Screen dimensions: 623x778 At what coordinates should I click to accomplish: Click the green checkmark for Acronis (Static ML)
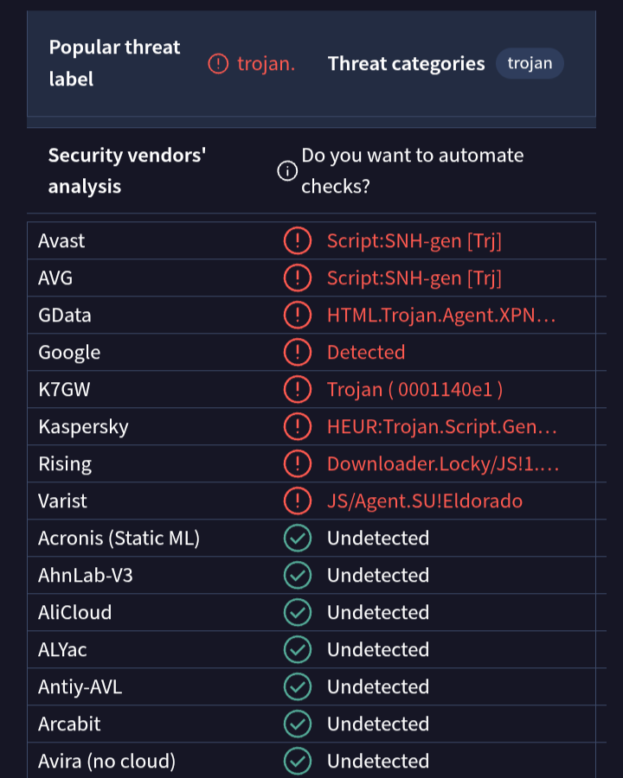pyautogui.click(x=297, y=539)
